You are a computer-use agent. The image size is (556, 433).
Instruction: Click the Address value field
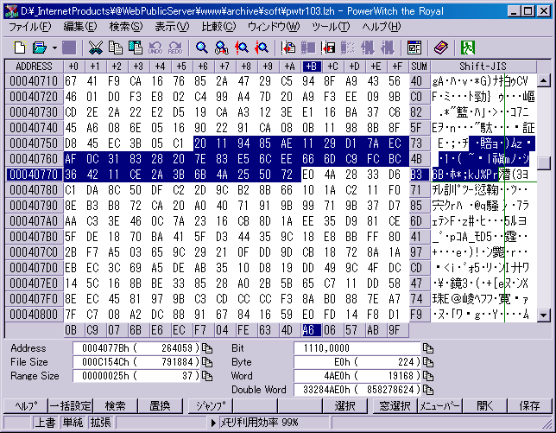tap(136, 348)
